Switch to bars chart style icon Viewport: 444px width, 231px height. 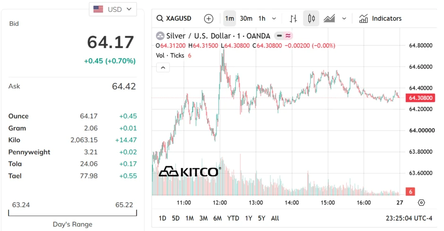(x=293, y=19)
